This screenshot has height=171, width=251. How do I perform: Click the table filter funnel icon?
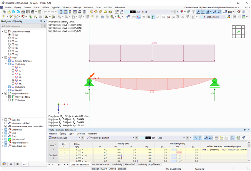[244, 138]
